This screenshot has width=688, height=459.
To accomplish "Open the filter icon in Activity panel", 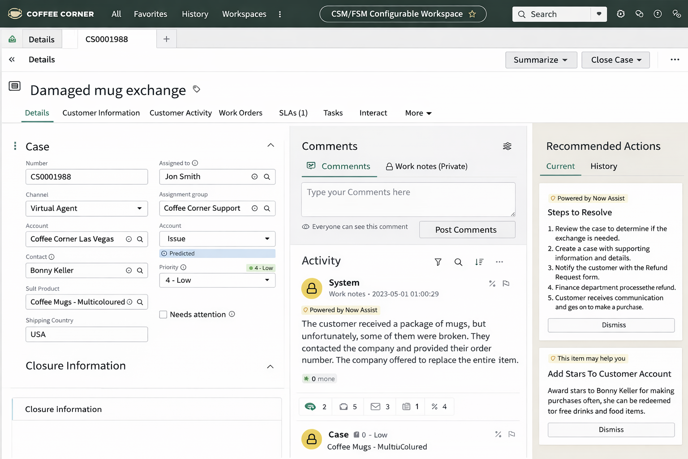I will point(438,262).
